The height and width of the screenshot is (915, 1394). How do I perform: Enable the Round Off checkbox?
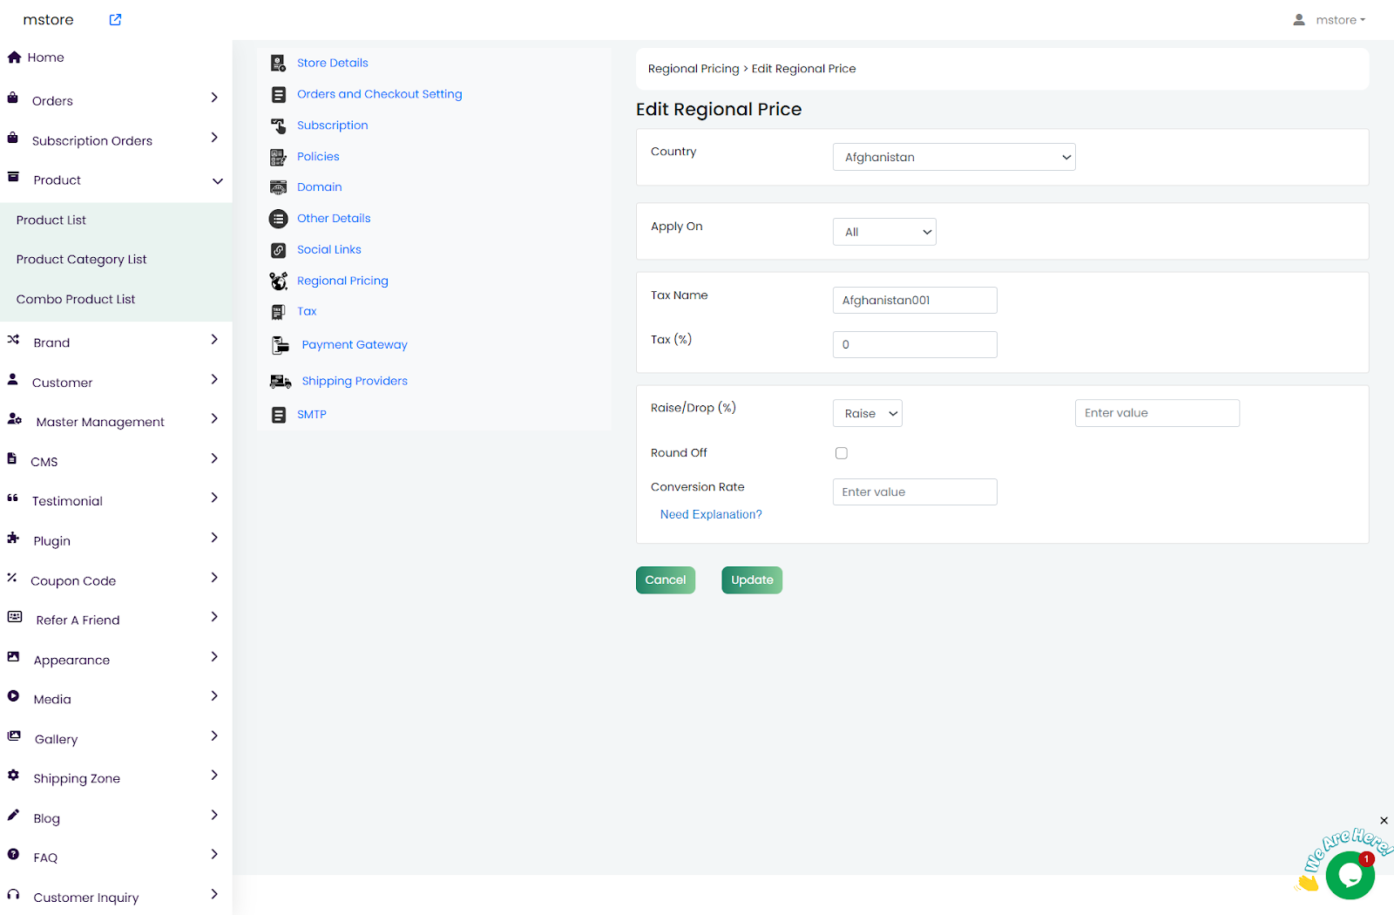click(841, 453)
